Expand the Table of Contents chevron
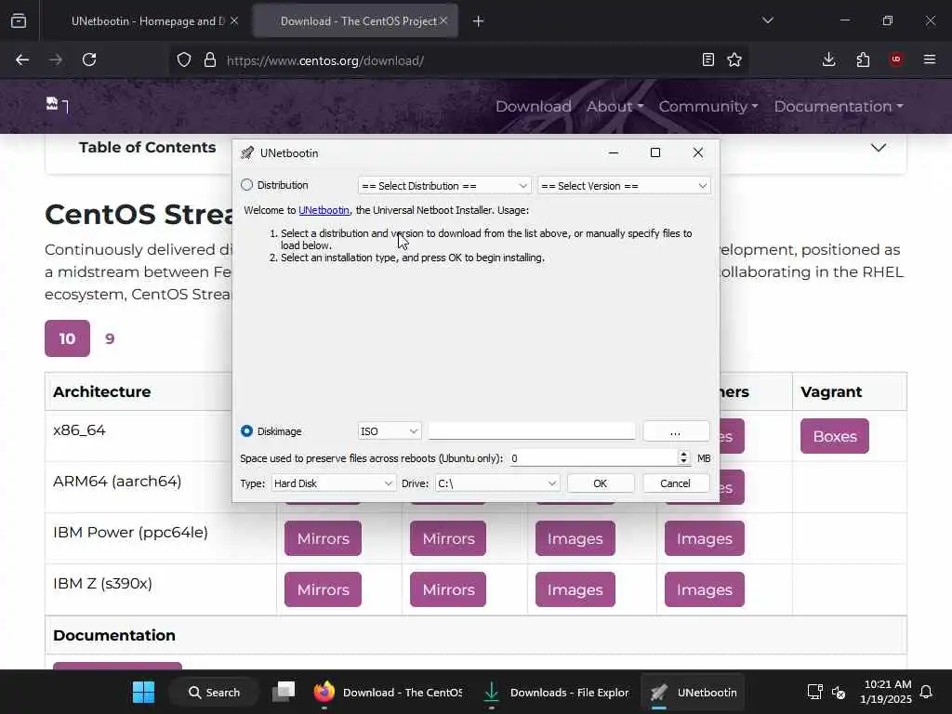Image resolution: width=952 pixels, height=714 pixels. click(x=879, y=148)
